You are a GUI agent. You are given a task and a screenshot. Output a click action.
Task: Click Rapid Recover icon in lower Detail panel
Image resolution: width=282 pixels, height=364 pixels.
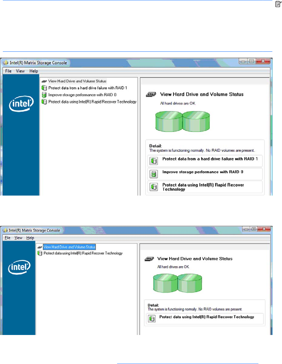tap(152, 319)
